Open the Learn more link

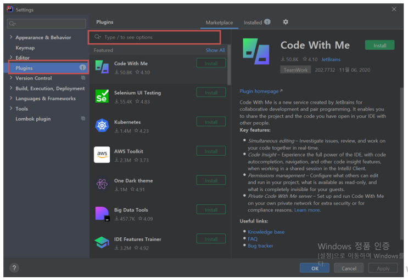click(x=307, y=210)
